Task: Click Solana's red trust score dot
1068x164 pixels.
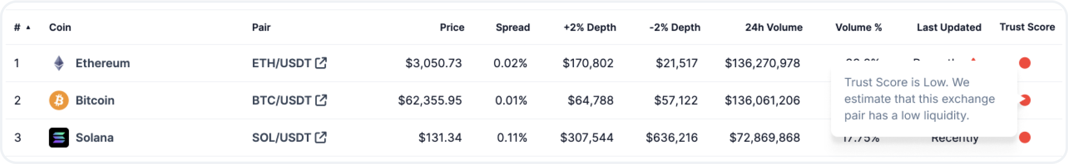Action: point(1024,137)
